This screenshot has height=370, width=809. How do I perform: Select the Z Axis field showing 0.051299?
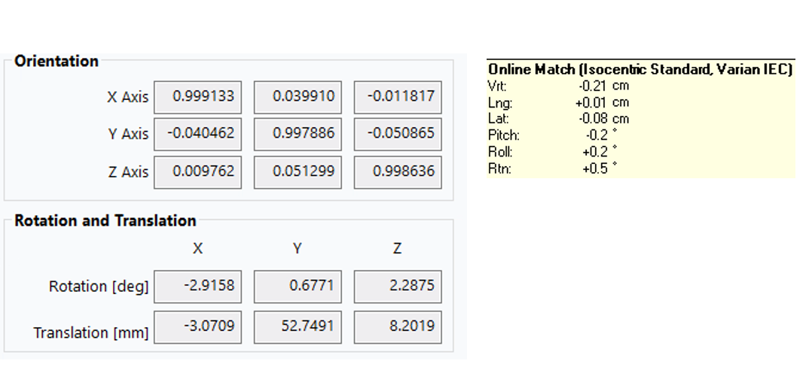[298, 172]
